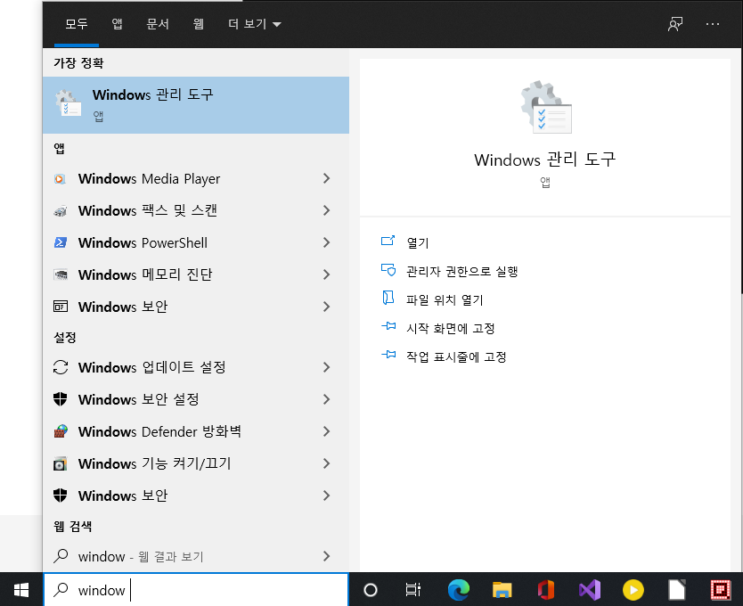Image resolution: width=743 pixels, height=606 pixels.
Task: Launch Microsoft Edge from the taskbar
Action: (x=458, y=590)
